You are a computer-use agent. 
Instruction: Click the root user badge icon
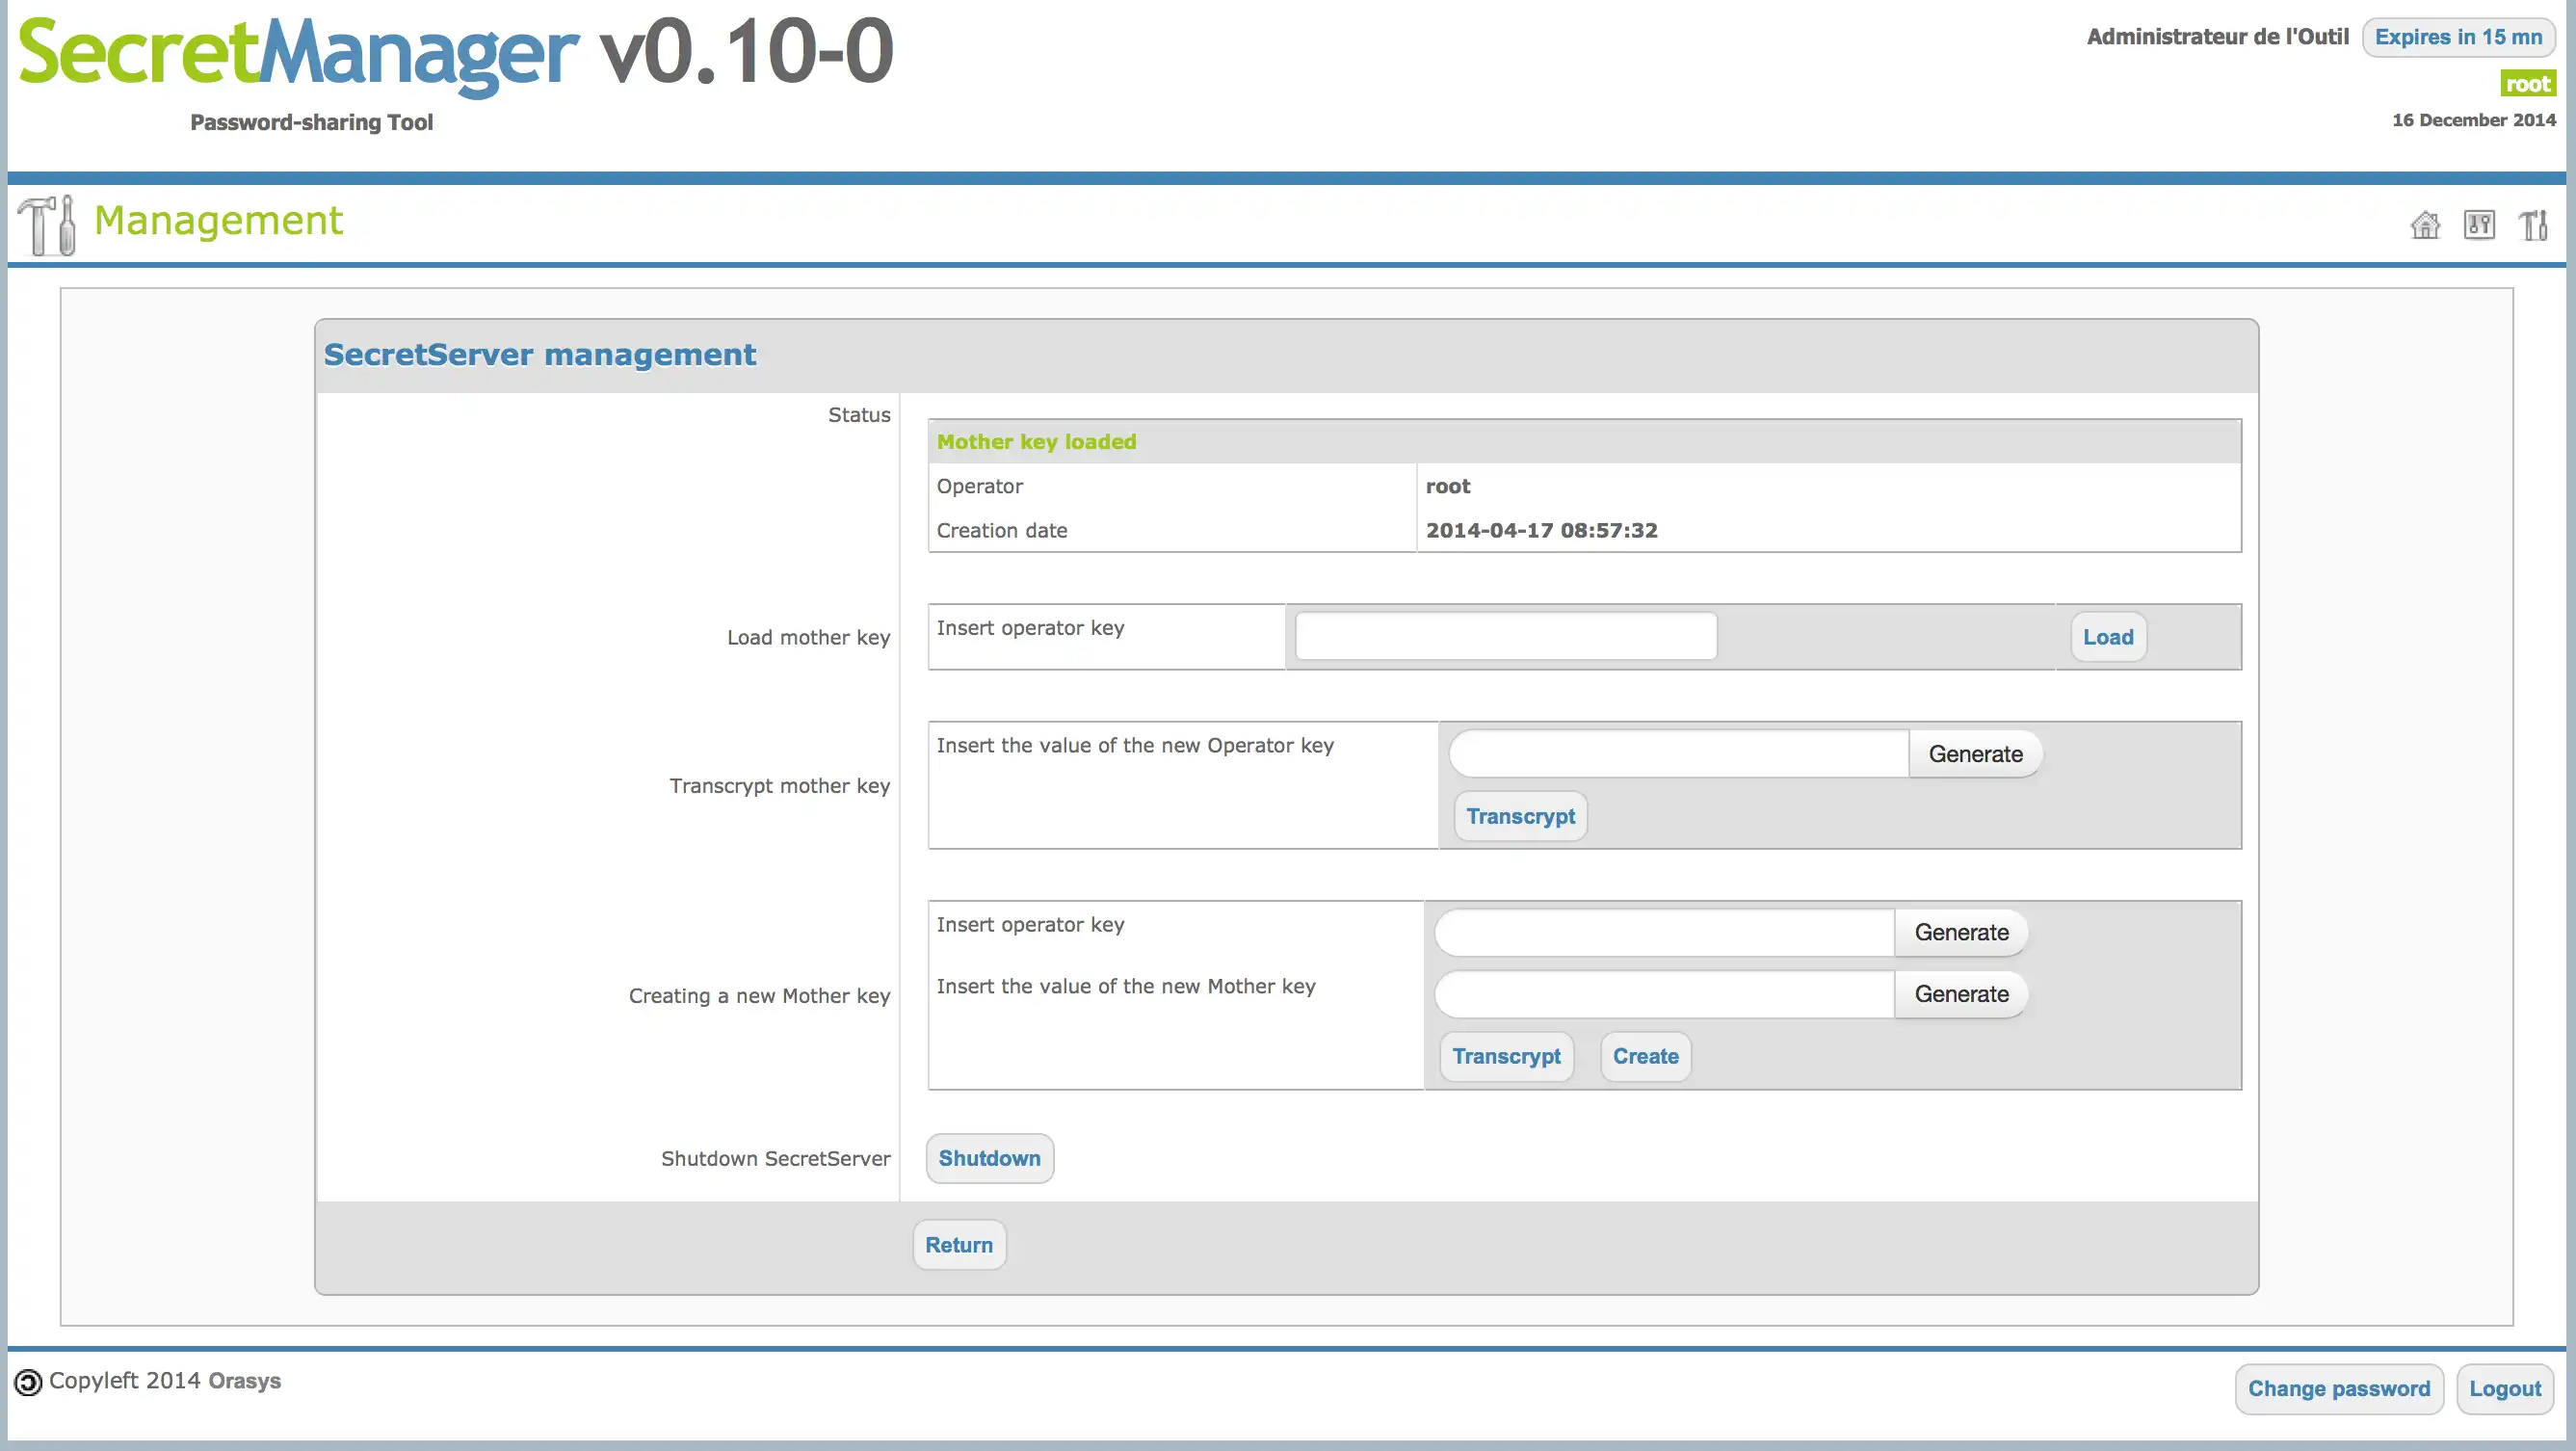point(2530,83)
